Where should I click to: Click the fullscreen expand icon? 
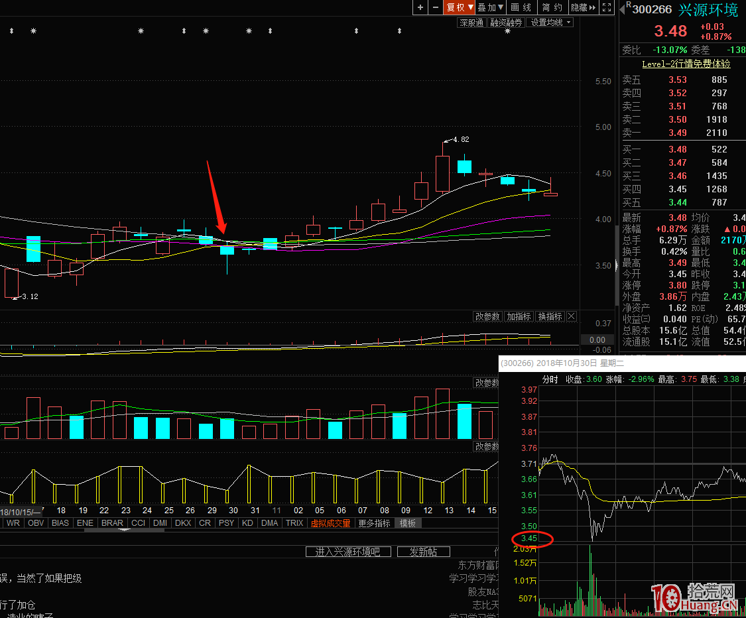pos(606,7)
